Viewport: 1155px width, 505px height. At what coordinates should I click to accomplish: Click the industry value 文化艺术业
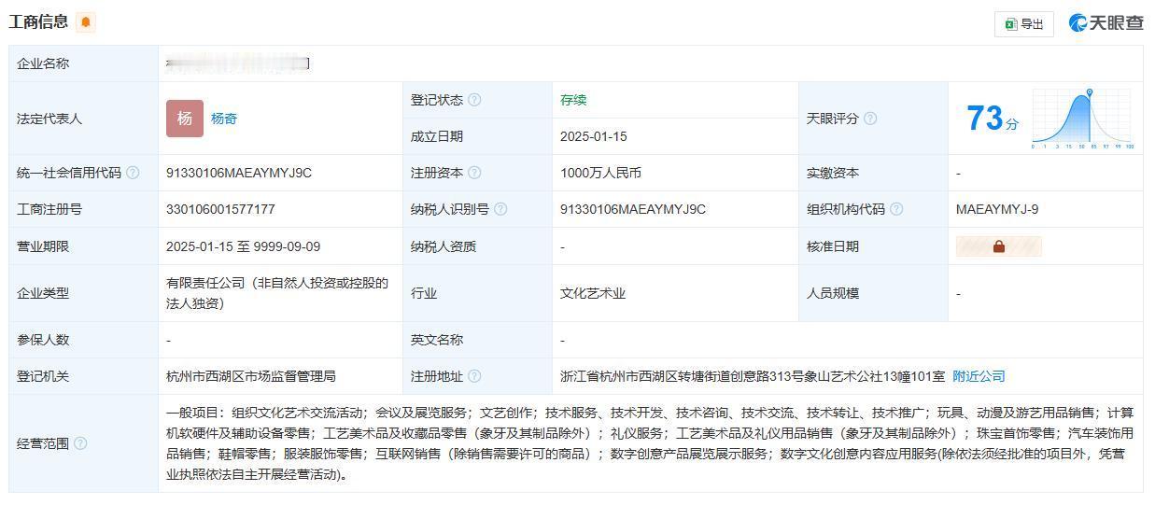[x=593, y=293]
